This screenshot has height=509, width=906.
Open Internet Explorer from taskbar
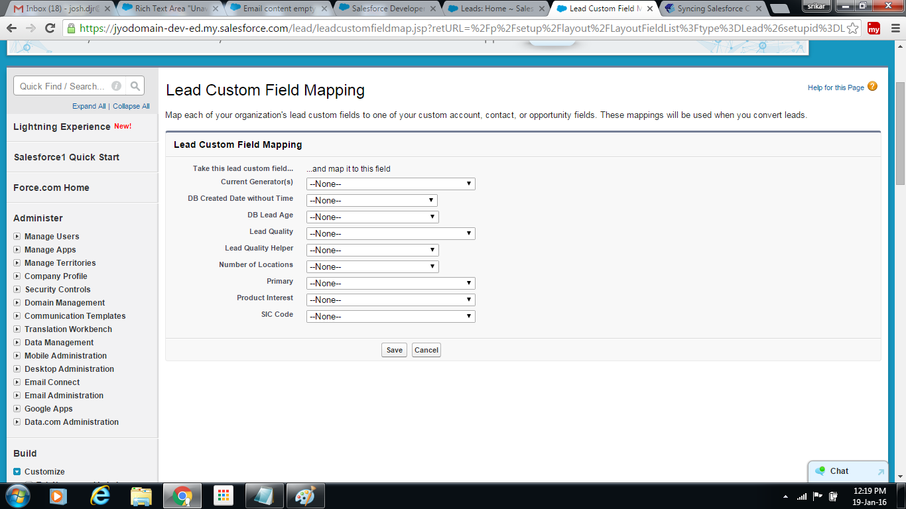pyautogui.click(x=100, y=496)
